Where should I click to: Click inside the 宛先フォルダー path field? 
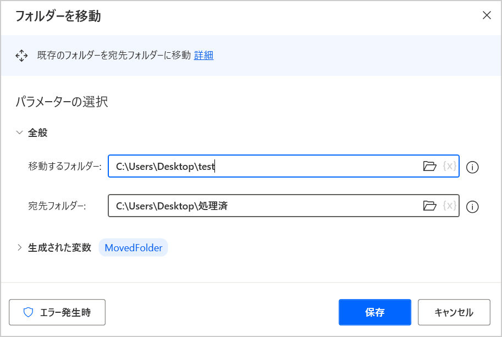(x=264, y=206)
